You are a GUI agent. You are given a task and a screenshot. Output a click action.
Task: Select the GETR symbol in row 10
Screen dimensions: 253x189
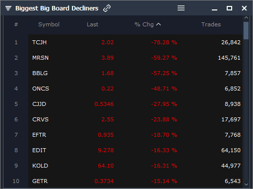point(40,181)
